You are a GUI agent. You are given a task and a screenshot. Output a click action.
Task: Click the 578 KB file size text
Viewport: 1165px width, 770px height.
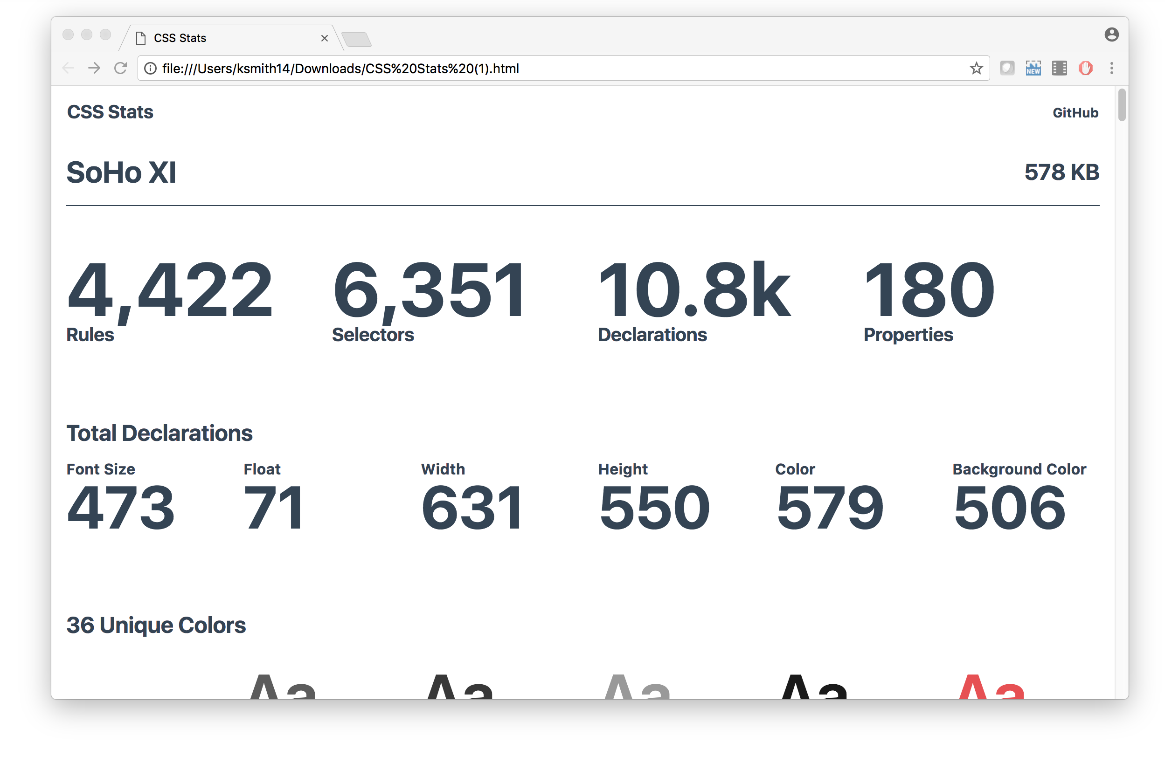click(1061, 172)
